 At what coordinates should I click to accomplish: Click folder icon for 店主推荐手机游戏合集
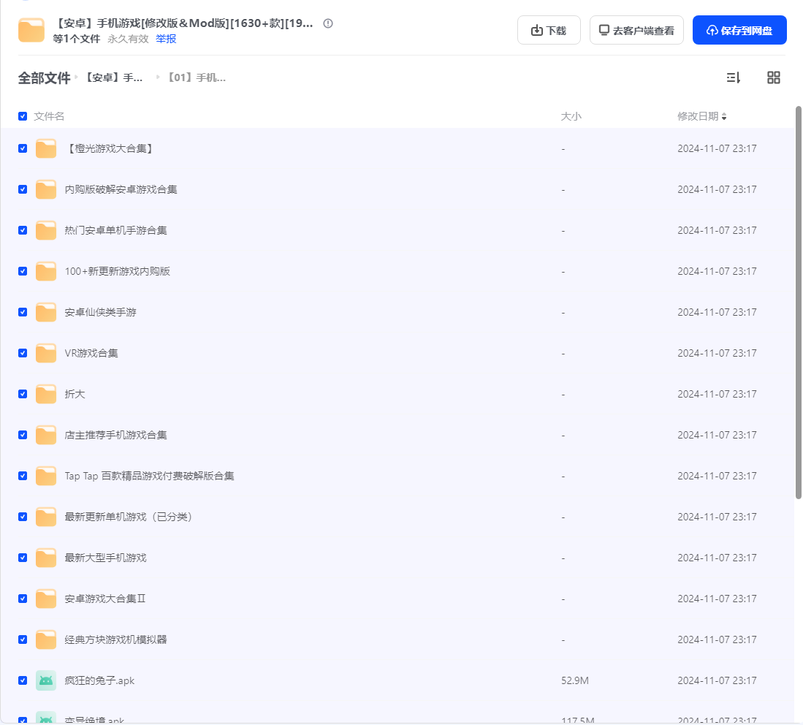[46, 435]
